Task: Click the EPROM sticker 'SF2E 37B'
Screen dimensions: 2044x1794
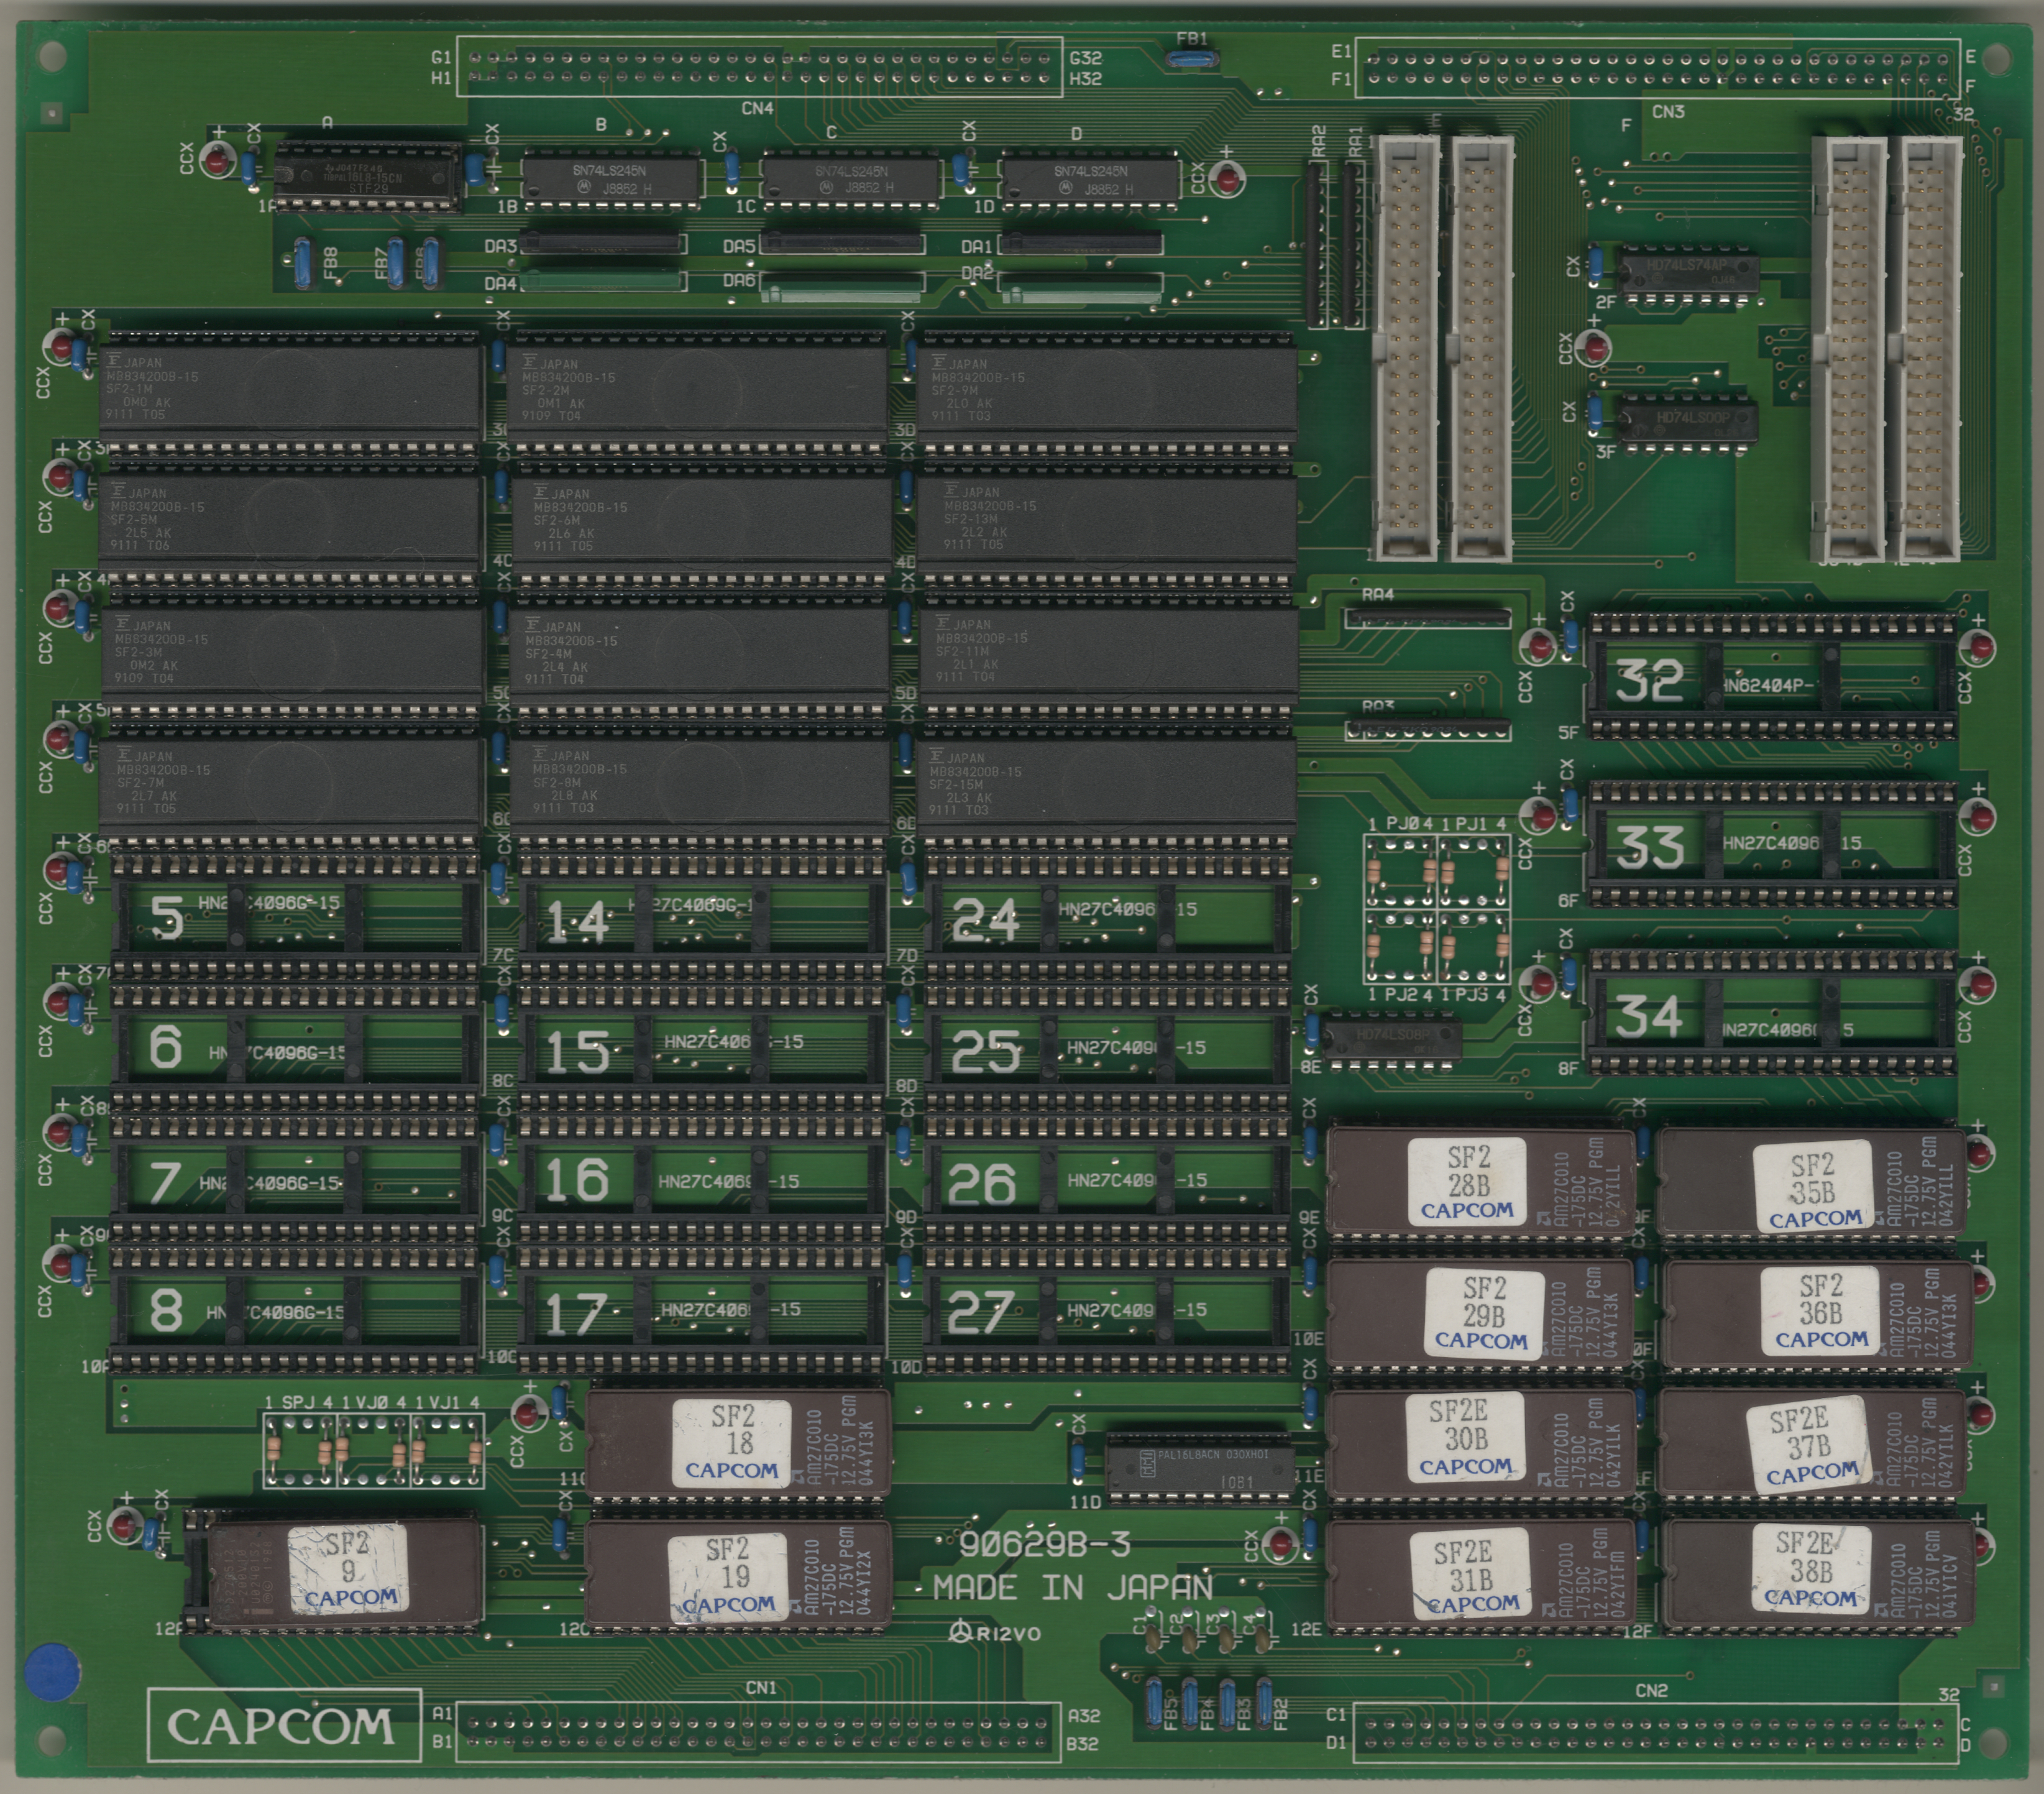Action: 1808,1445
